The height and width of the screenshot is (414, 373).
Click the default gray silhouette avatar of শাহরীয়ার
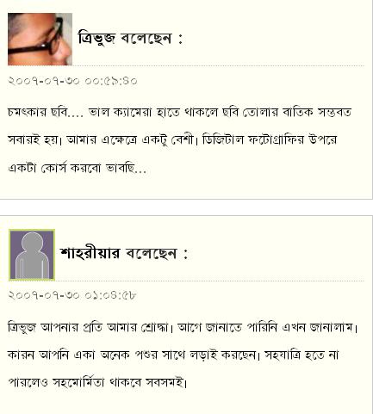tap(32, 255)
